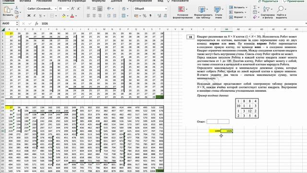Viewport: 307px width, 173px height.
Task: Click formula bar containing 1026
Action: (x=172, y=24)
